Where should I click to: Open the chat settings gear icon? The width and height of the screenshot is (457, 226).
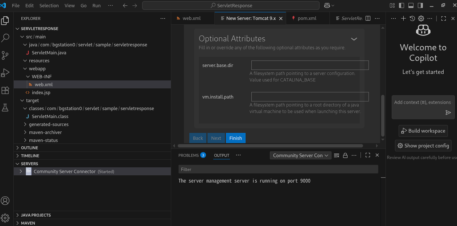point(421,18)
